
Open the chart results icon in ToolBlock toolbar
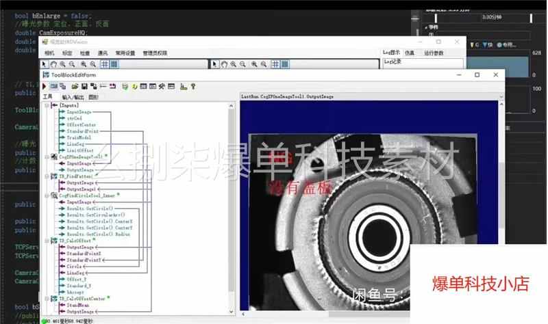[184, 86]
